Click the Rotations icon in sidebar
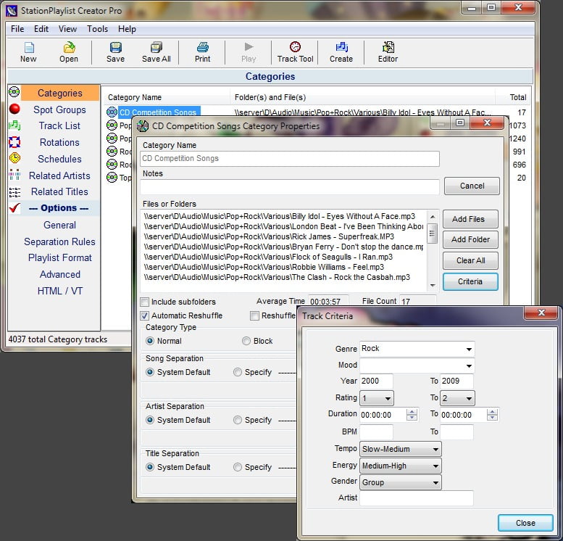The image size is (563, 541). (x=14, y=142)
